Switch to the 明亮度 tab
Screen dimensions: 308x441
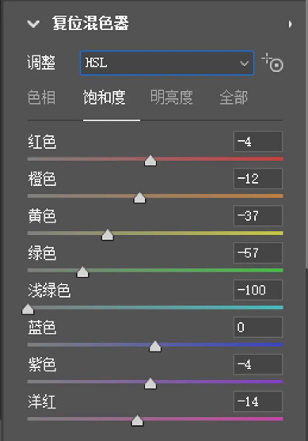click(171, 98)
